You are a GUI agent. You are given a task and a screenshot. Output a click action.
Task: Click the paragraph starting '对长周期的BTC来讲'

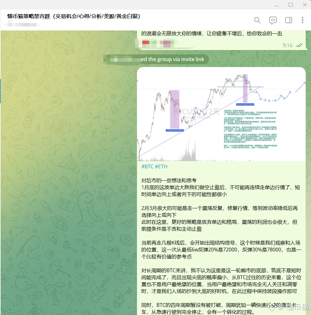click(x=221, y=281)
